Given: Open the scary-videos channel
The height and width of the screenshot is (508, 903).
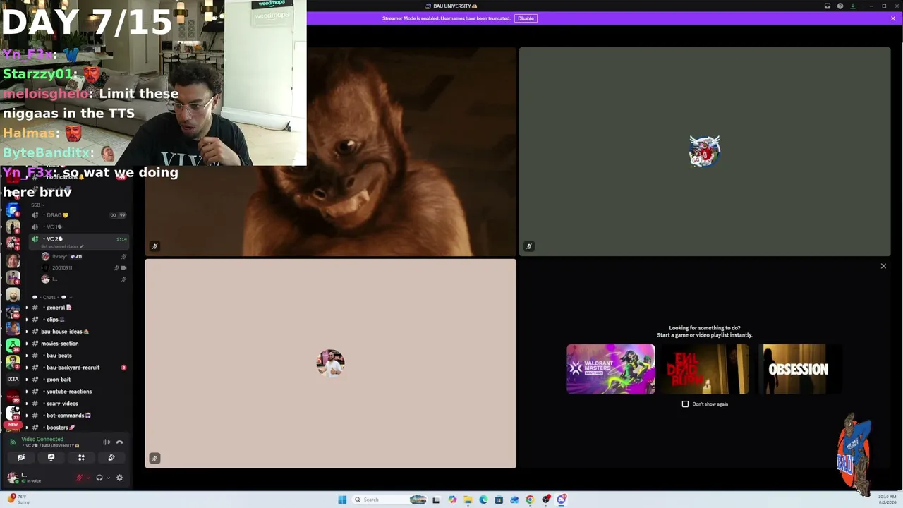Looking at the screenshot, I should 78,404.
